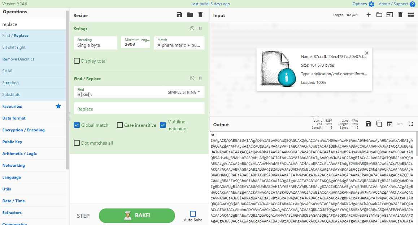Uncheck Global match checkbox
Image resolution: width=418 pixels, height=225 pixels.
pyautogui.click(x=77, y=125)
